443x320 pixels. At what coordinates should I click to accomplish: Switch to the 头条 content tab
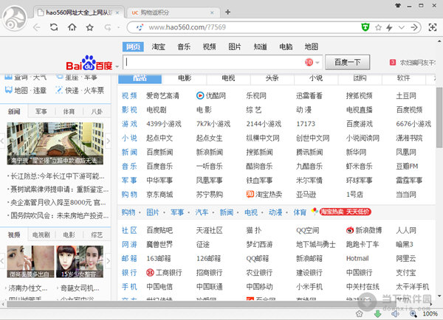click(272, 78)
